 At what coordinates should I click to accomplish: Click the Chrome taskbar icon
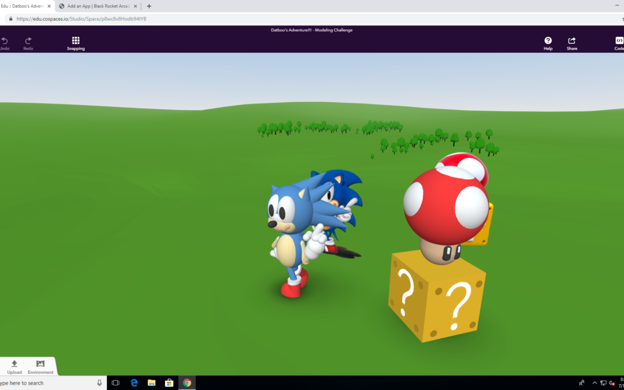(187, 383)
